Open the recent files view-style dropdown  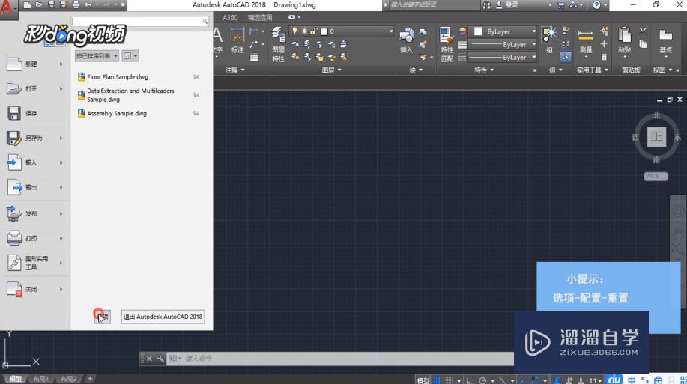click(x=130, y=56)
